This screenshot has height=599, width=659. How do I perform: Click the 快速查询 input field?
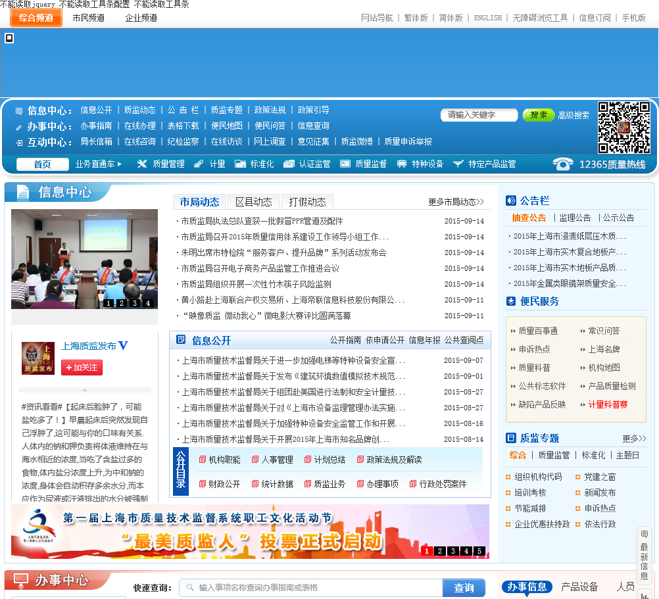click(x=311, y=588)
